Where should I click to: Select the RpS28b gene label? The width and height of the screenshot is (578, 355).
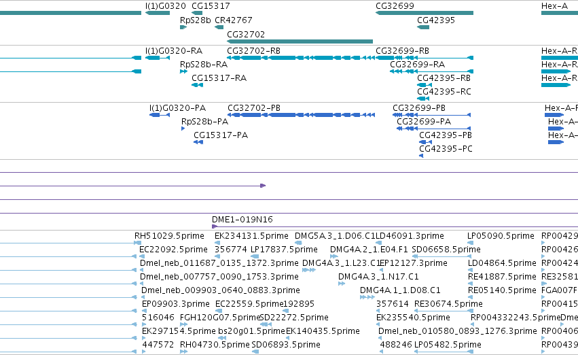tap(195, 20)
